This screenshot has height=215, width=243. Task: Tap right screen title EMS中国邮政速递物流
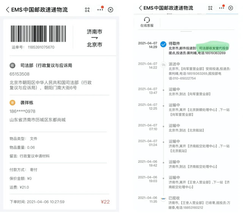click(168, 8)
